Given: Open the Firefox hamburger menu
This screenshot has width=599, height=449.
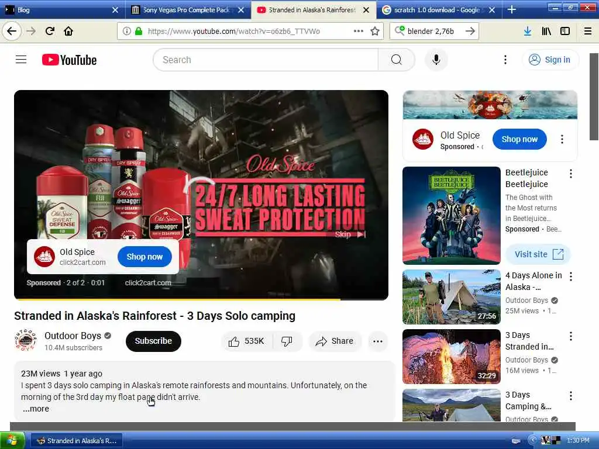Looking at the screenshot, I should tap(588, 32).
